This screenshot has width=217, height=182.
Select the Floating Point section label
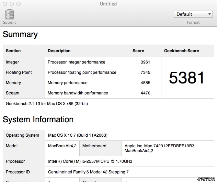click(x=19, y=72)
